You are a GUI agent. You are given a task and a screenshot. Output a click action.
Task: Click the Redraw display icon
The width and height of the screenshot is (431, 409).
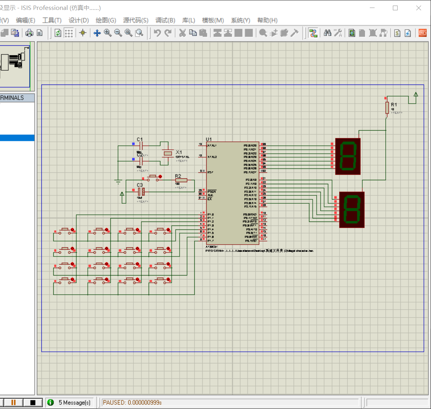pos(58,33)
